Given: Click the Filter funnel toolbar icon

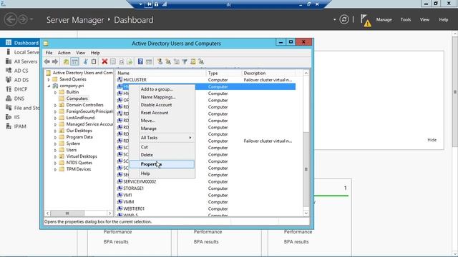Looking at the screenshot, I should (185, 61).
